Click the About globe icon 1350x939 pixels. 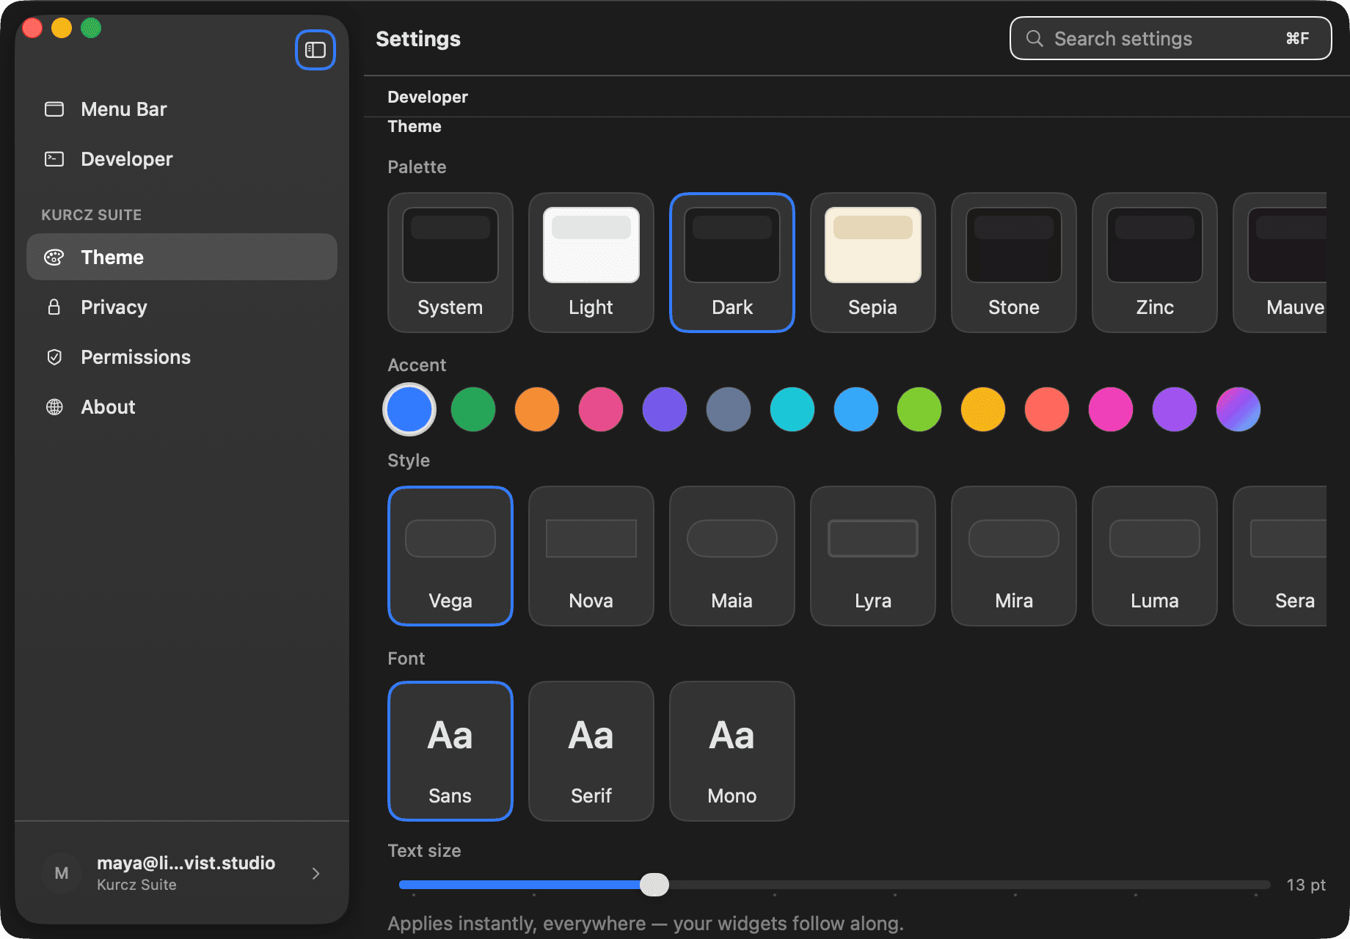pos(54,407)
